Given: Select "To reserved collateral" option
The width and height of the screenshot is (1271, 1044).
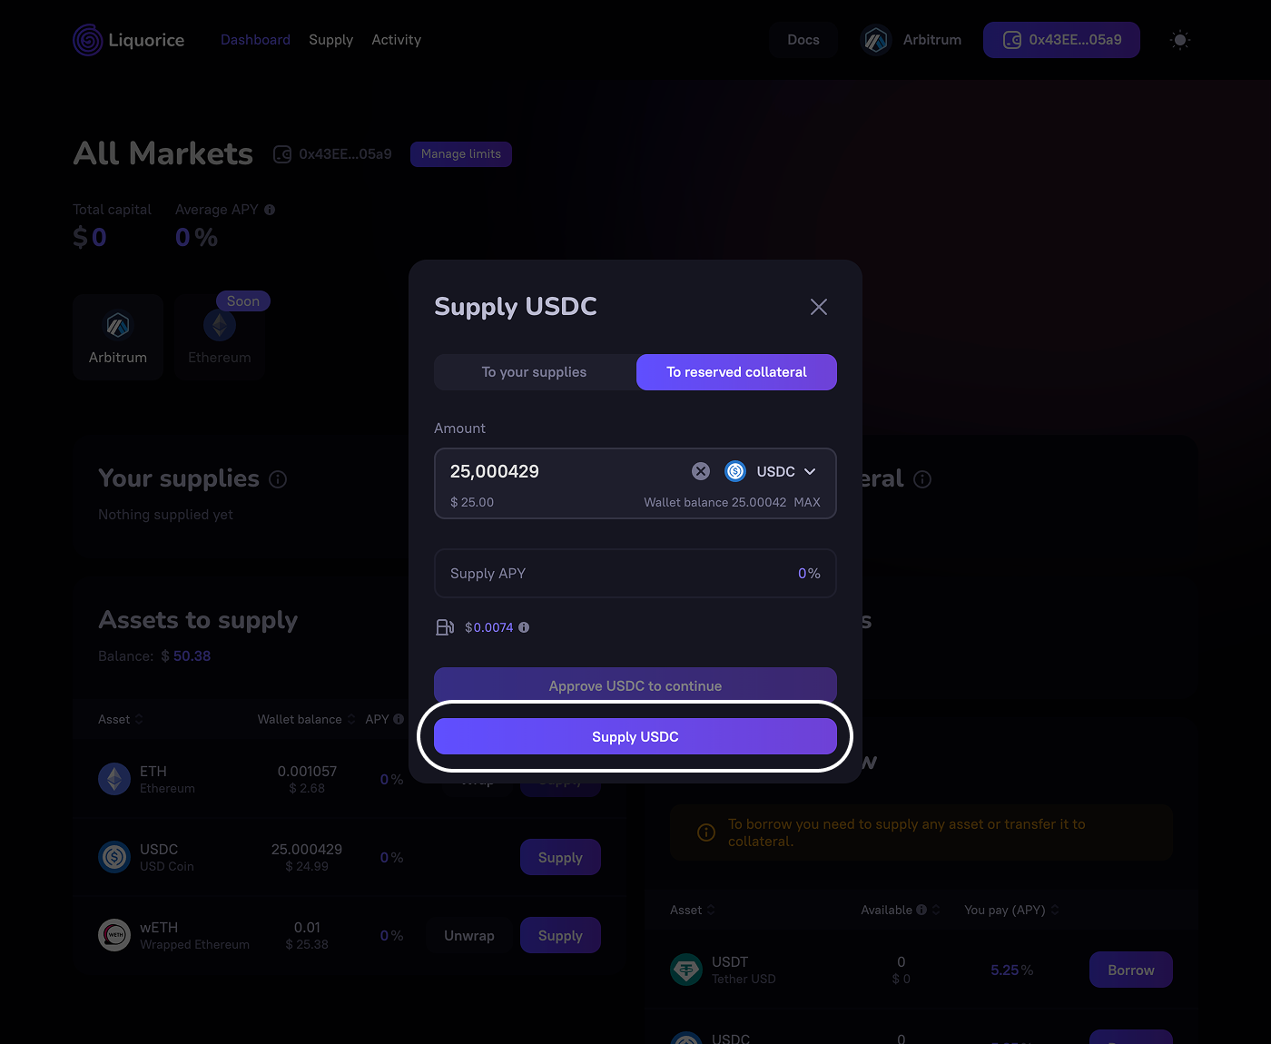Looking at the screenshot, I should click(736, 372).
